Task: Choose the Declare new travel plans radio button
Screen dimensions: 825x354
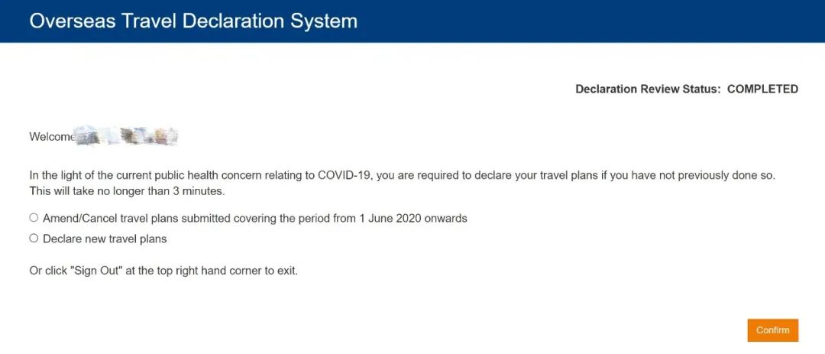Action: [x=34, y=239]
